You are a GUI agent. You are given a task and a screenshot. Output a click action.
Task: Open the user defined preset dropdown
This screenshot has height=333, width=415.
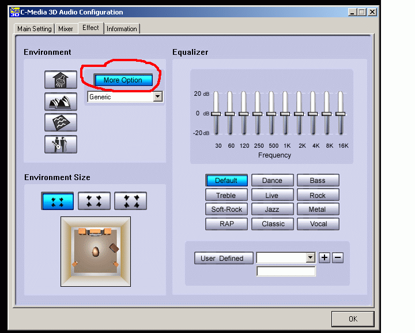(x=311, y=257)
